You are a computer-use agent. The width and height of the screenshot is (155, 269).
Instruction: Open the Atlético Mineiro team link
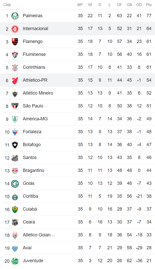(38, 93)
